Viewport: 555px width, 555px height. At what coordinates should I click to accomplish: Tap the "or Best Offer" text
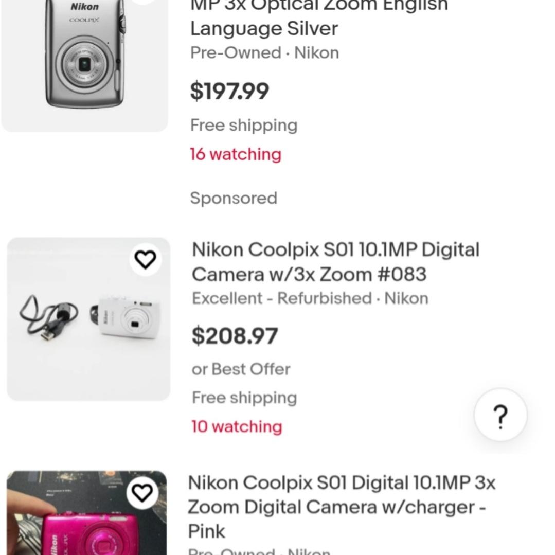[241, 369]
